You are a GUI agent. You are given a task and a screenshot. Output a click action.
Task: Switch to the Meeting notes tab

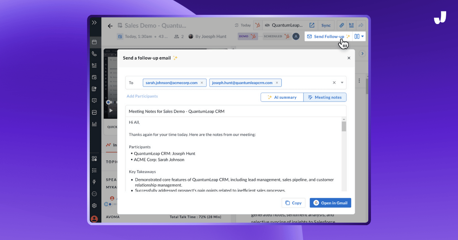325,97
